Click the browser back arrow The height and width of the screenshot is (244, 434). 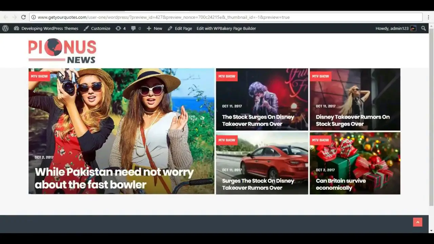click(6, 17)
